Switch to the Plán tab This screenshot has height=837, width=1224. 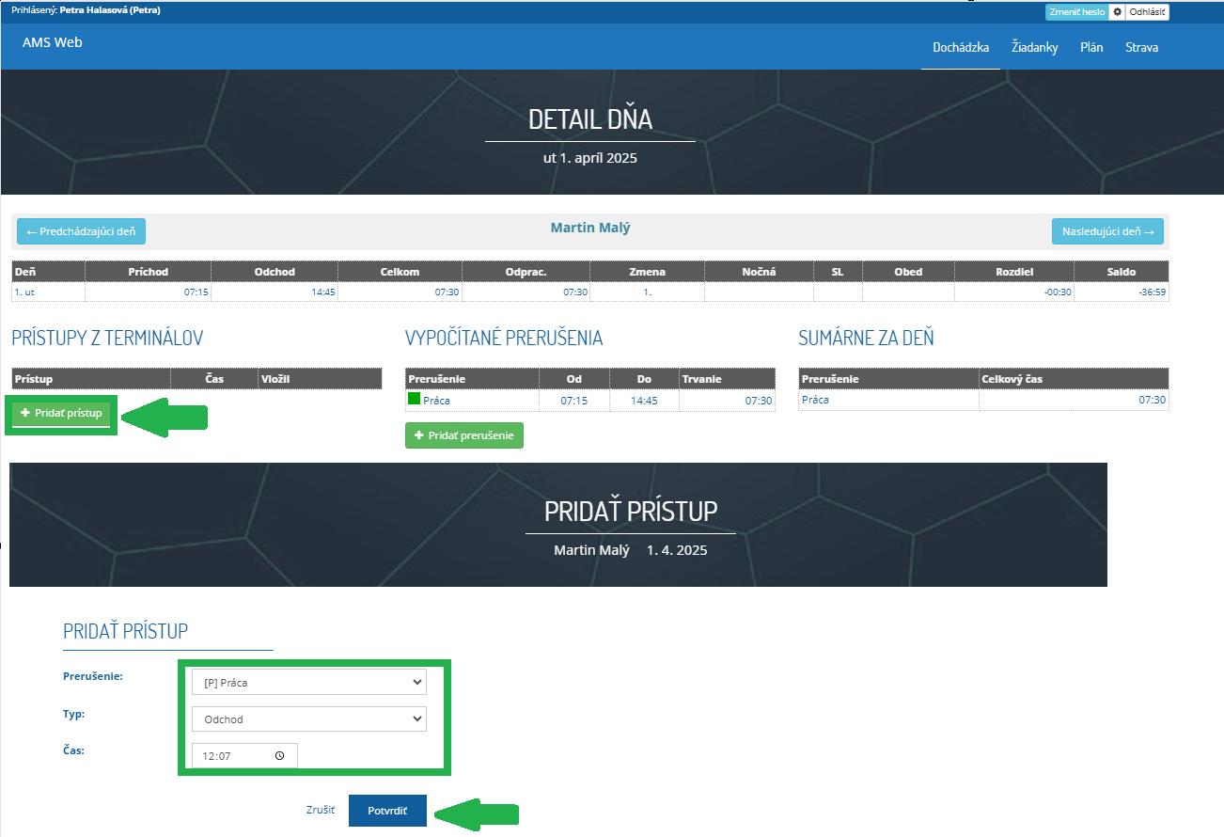tap(1091, 46)
